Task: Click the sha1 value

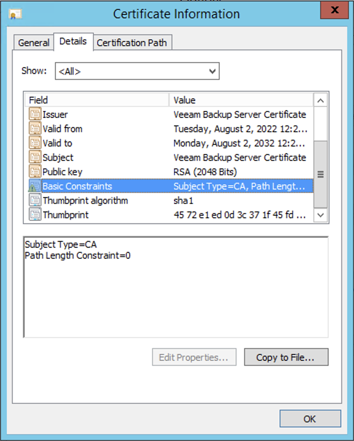Action: pos(184,200)
